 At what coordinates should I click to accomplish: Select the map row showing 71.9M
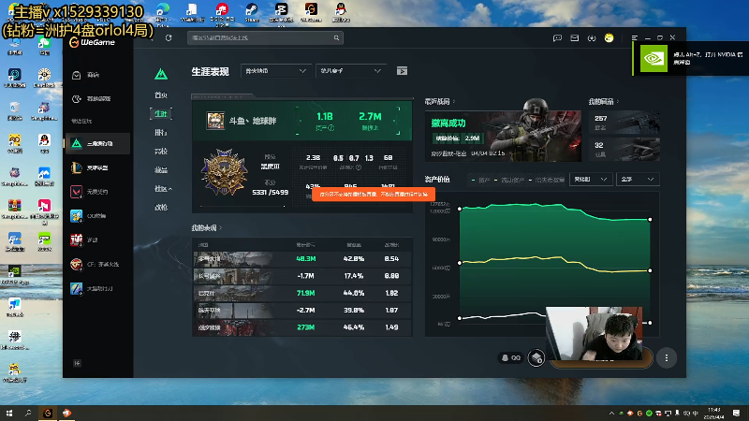[302, 293]
